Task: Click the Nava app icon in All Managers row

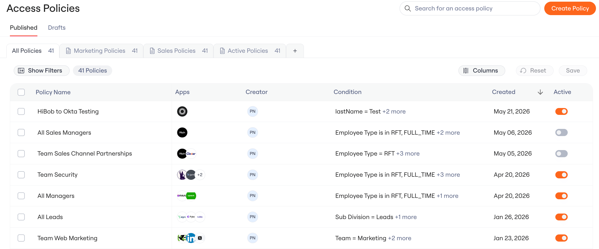Action: (182, 196)
